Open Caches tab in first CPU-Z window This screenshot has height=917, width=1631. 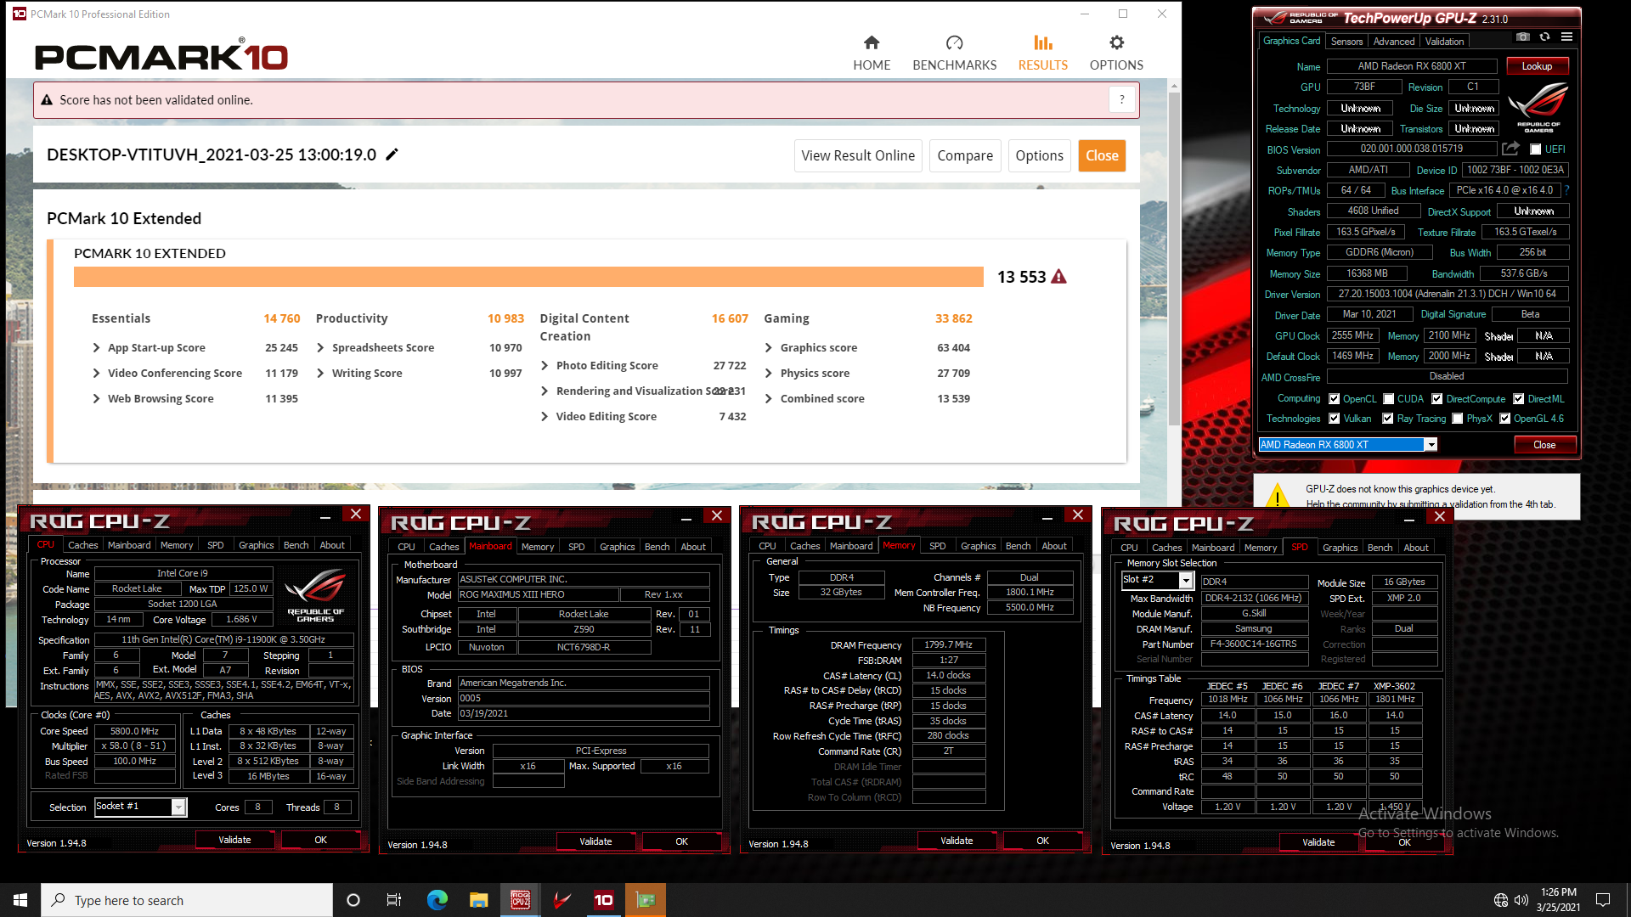(82, 545)
